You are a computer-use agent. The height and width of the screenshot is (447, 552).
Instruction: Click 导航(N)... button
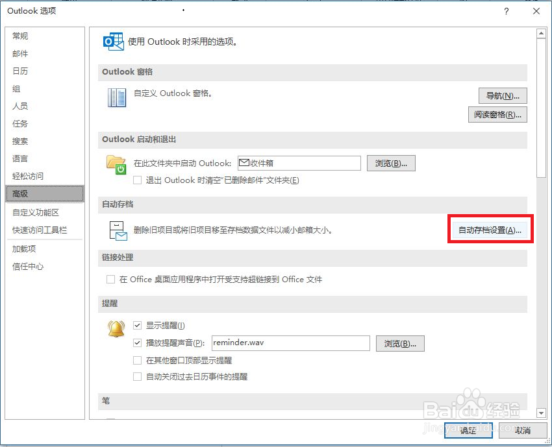[503, 95]
